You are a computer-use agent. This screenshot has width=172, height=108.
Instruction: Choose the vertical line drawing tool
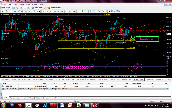pos(11,11)
